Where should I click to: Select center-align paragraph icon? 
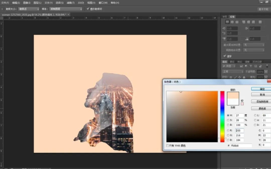pos(232,22)
